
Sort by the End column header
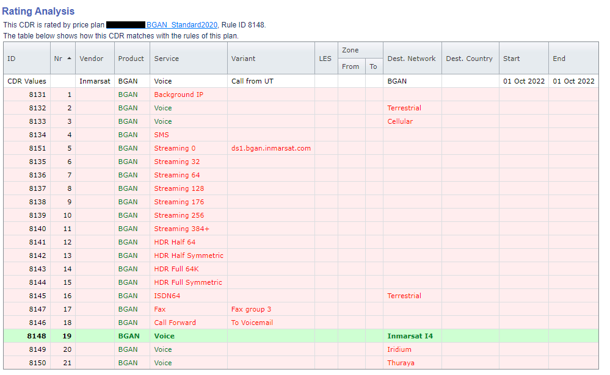(x=559, y=59)
